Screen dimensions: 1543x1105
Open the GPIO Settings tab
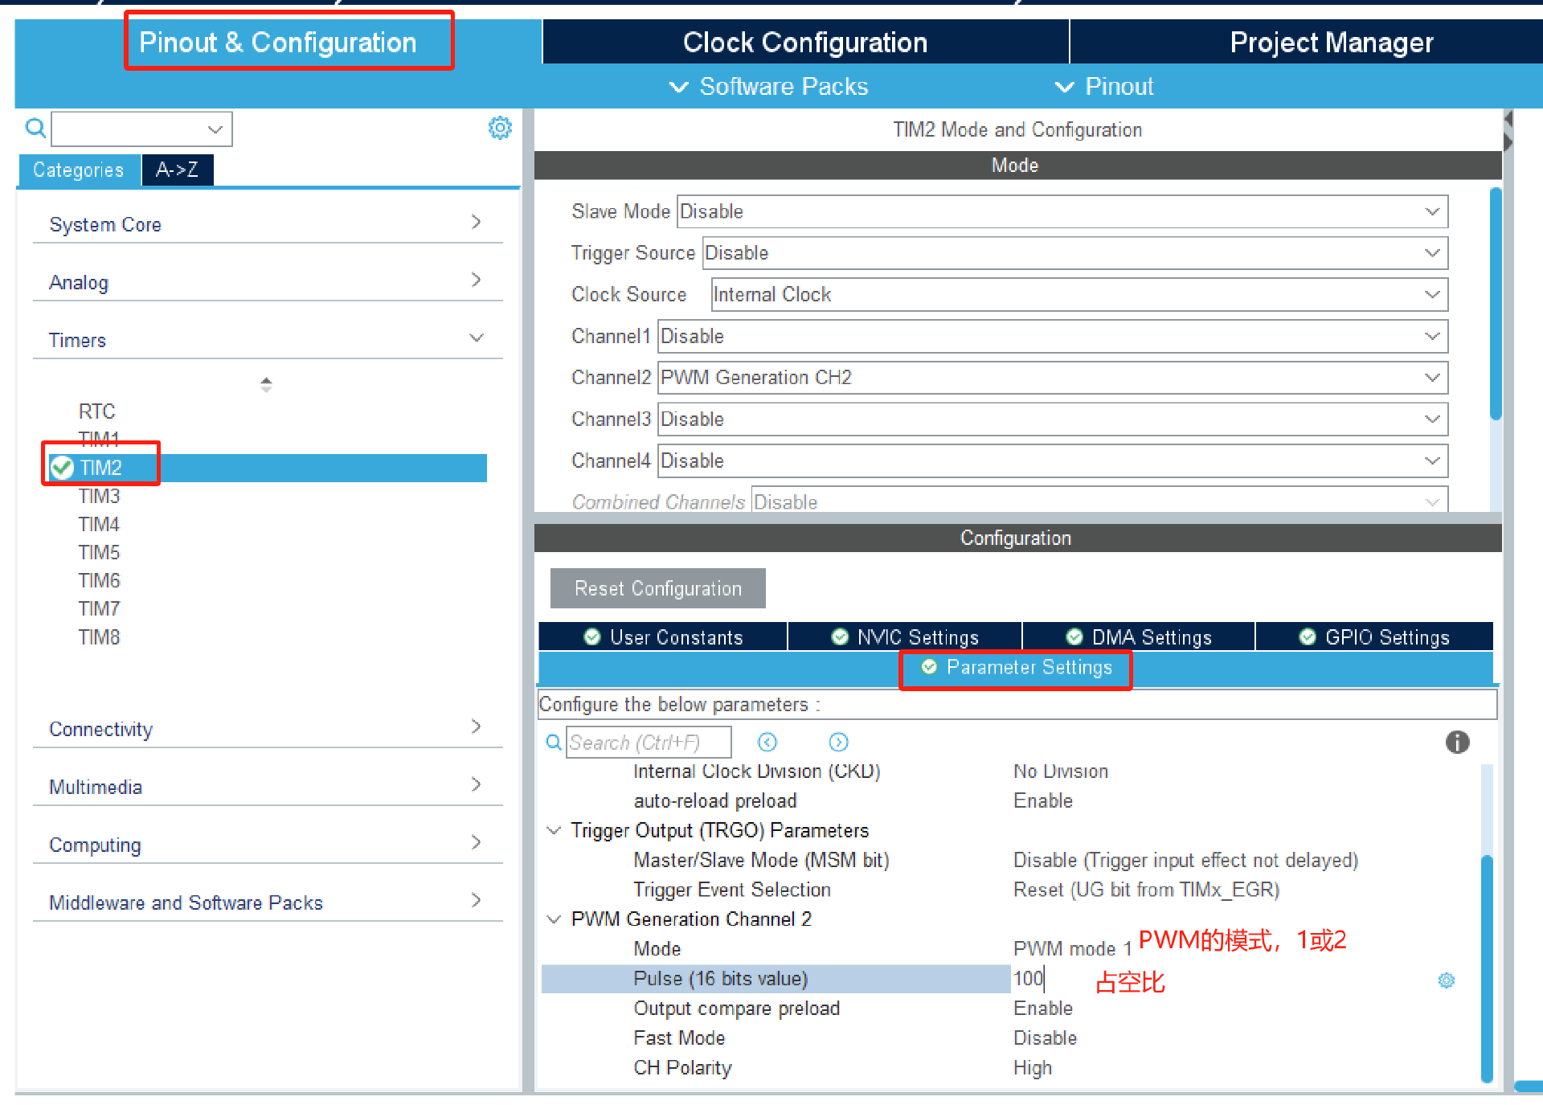point(1374,637)
